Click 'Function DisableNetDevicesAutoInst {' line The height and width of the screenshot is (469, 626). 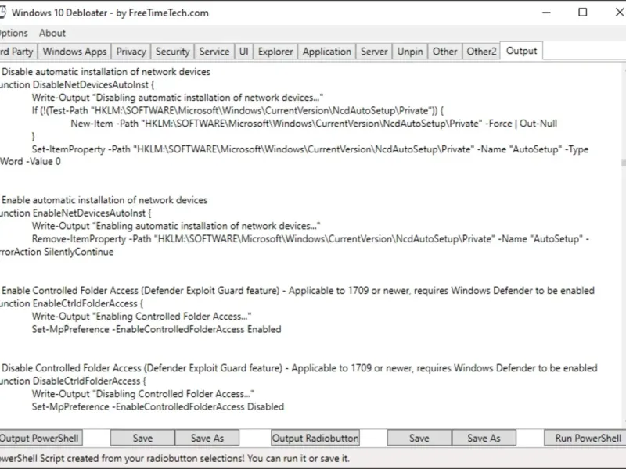(77, 84)
